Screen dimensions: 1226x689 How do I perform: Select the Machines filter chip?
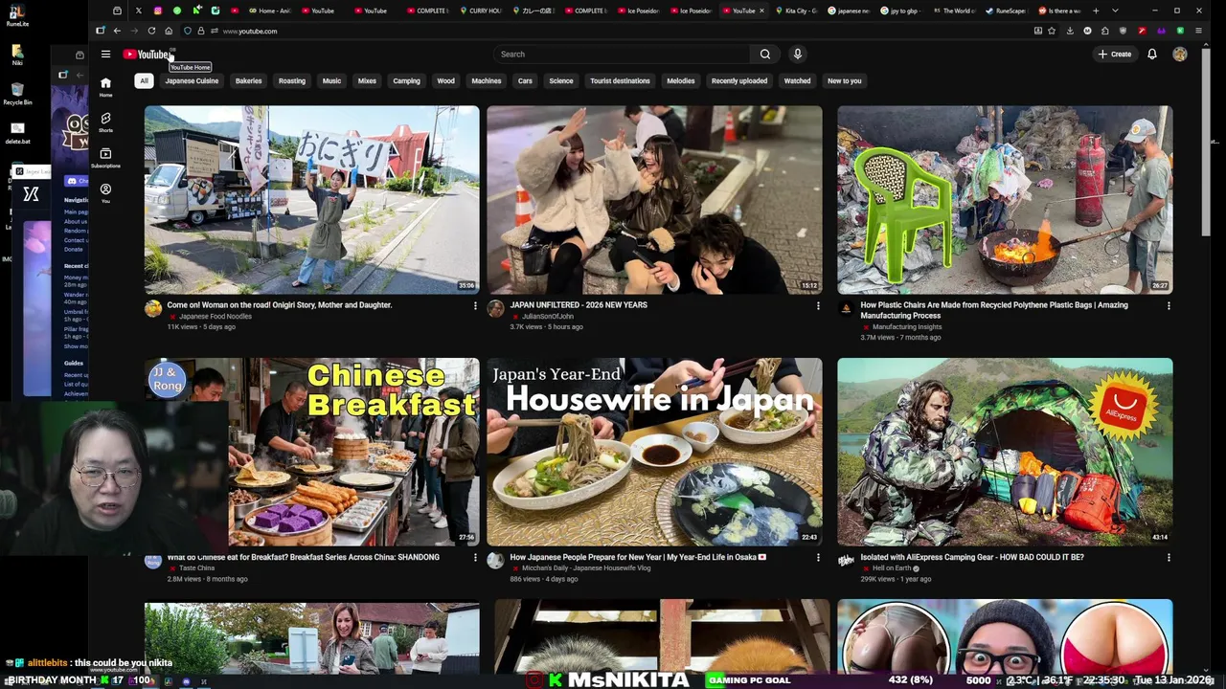pos(487,81)
